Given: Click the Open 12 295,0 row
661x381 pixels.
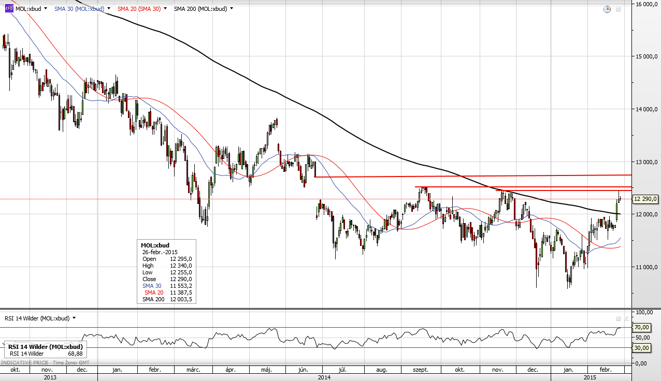Looking at the screenshot, I should 167,259.
